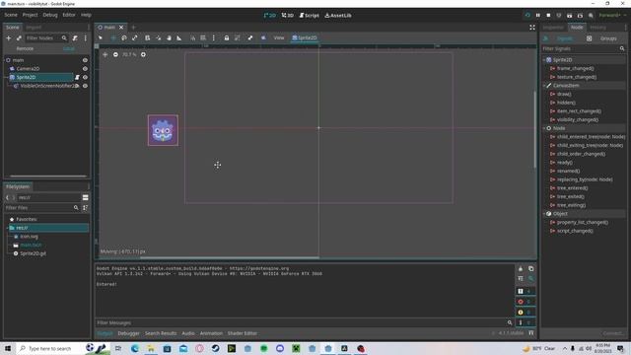The height and width of the screenshot is (355, 631).
Task: Open snapping options three-dot menu
Action: (214, 37)
